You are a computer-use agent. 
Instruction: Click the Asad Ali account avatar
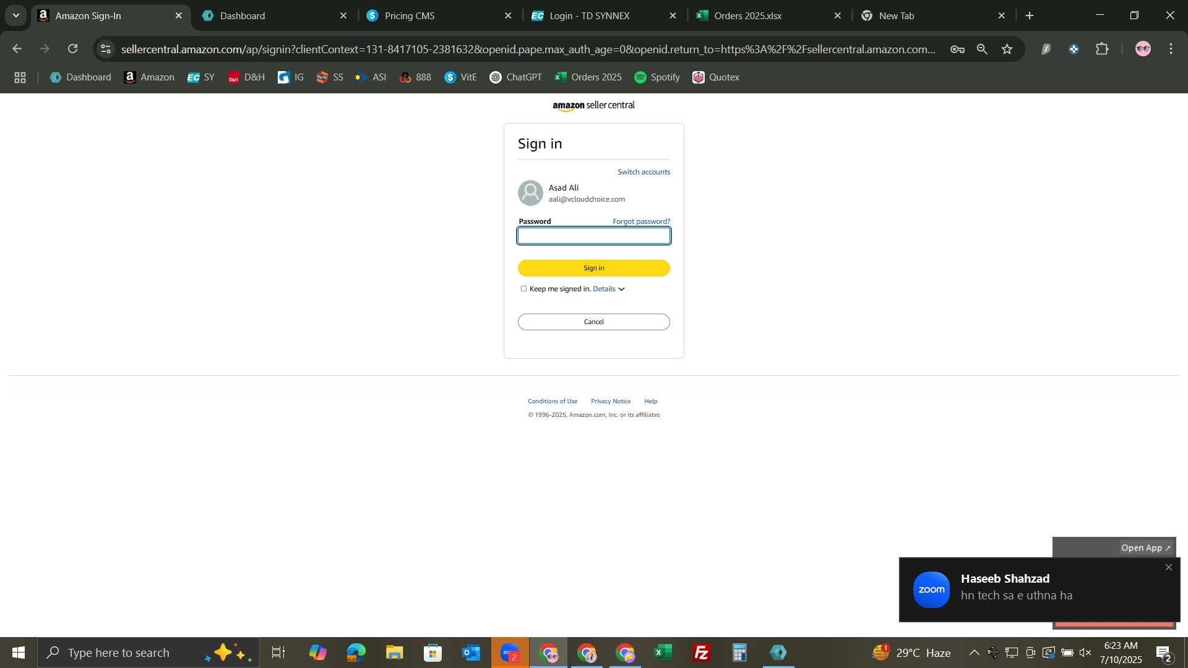(530, 193)
